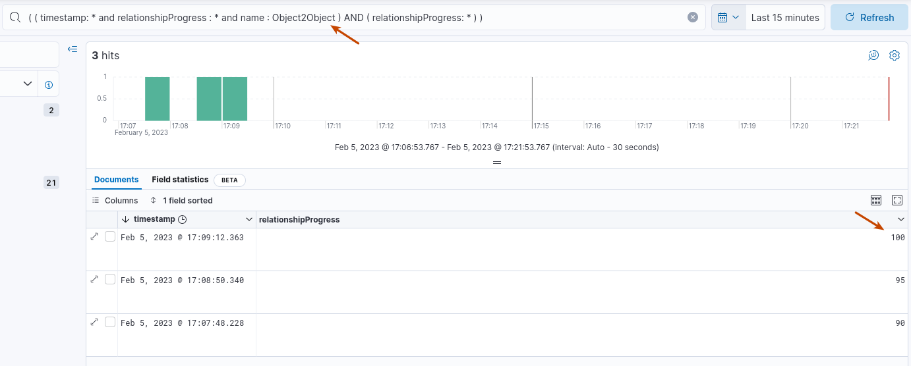Select the 17:08:50.340 row checkbox
The width and height of the screenshot is (911, 366).
(x=110, y=279)
